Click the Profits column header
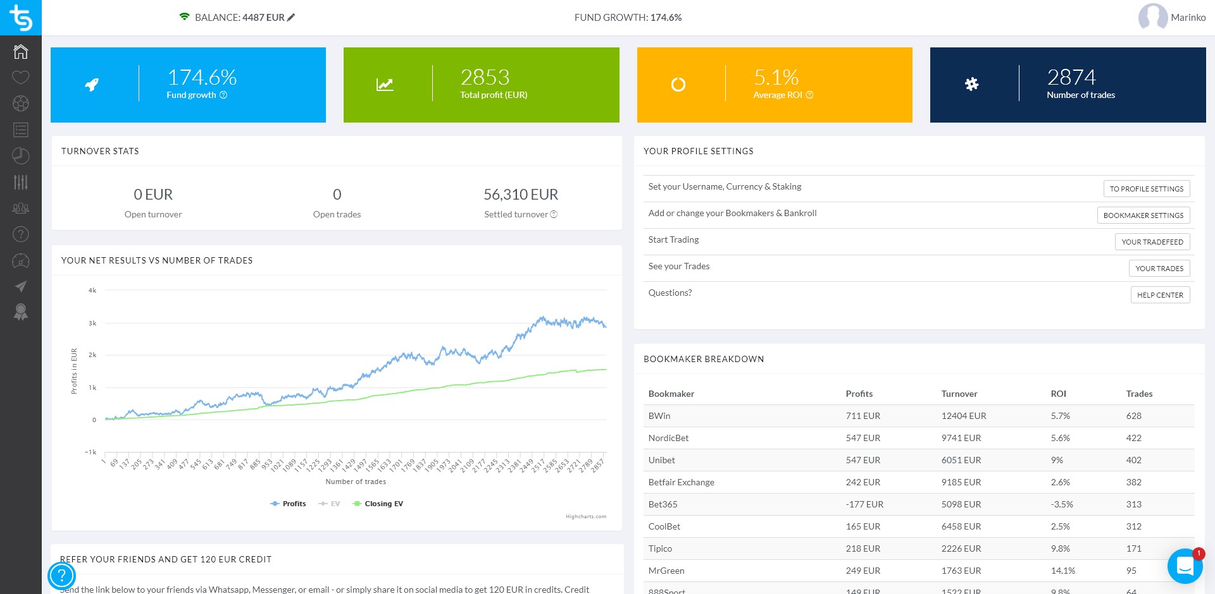Screen dimensions: 1215x594 [859, 394]
